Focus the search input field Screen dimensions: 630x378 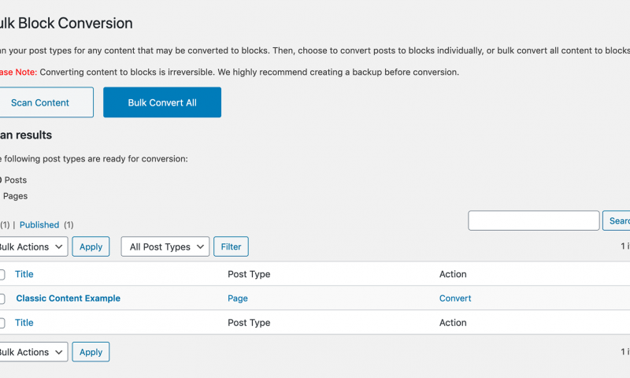[534, 220]
